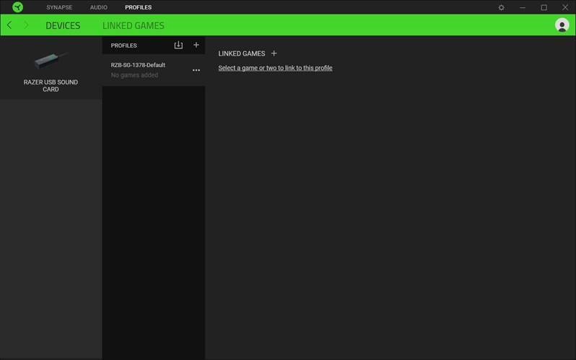The height and width of the screenshot is (360, 576).
Task: Select the RZB-SG-1378-Default profile
Action: point(154,70)
